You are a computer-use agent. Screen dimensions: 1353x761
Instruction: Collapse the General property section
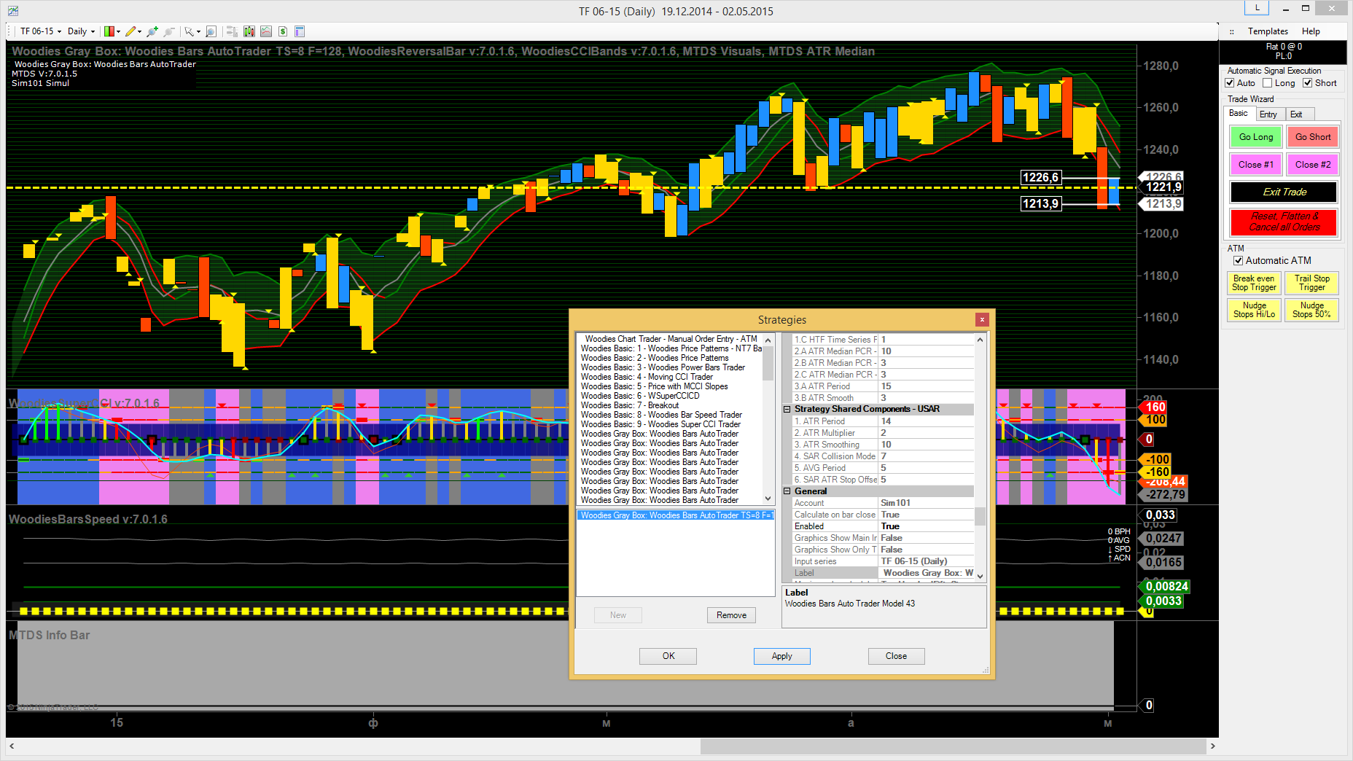pos(787,491)
